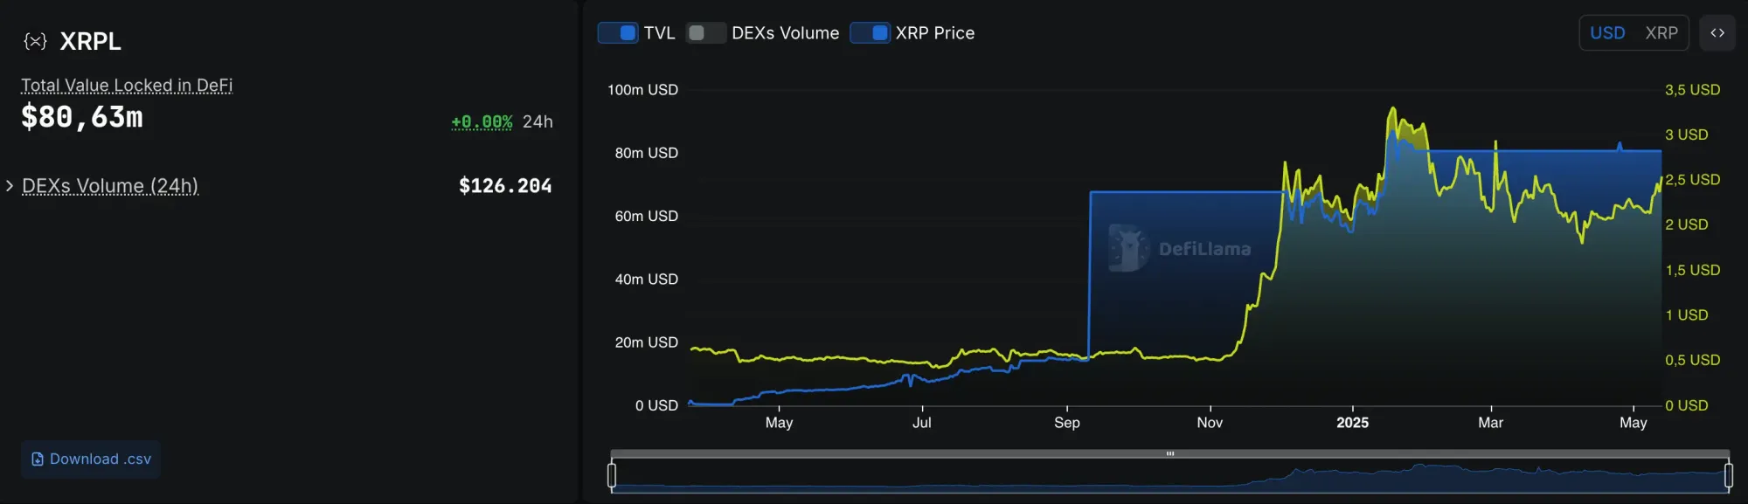This screenshot has width=1748, height=504.
Task: Click the XRPL chain title
Action: click(x=91, y=41)
